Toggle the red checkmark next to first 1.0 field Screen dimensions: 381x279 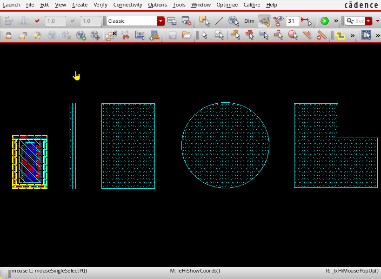pyautogui.click(x=37, y=21)
